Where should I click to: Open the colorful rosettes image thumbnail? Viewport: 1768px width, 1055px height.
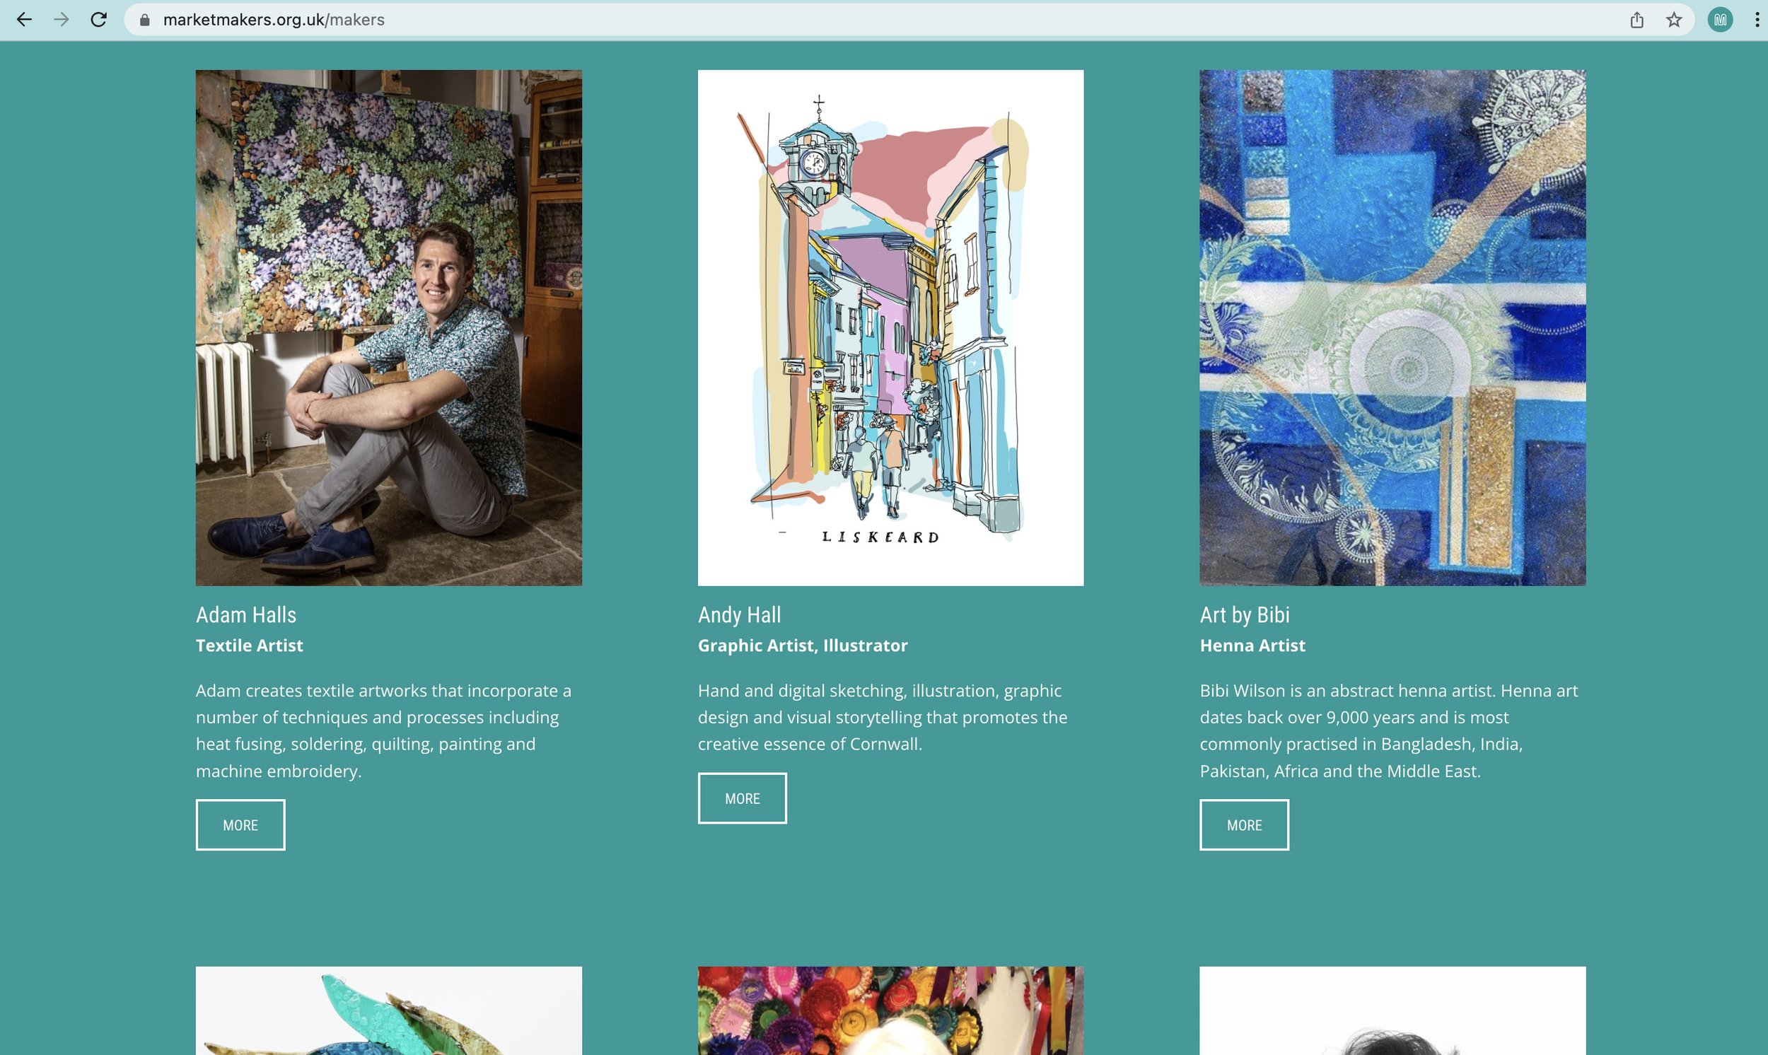point(891,1011)
